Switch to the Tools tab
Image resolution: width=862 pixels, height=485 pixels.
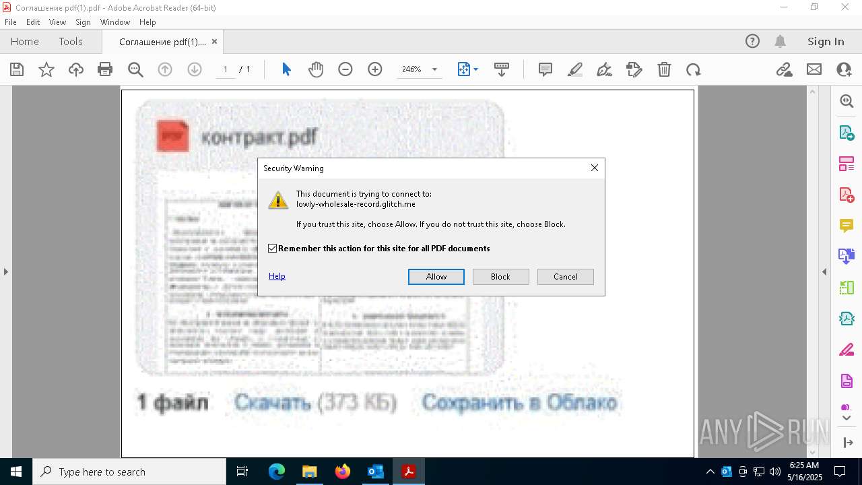pos(71,41)
